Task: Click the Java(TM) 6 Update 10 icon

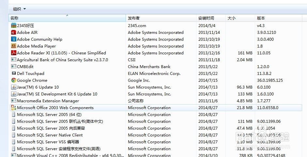Action: point(14,87)
